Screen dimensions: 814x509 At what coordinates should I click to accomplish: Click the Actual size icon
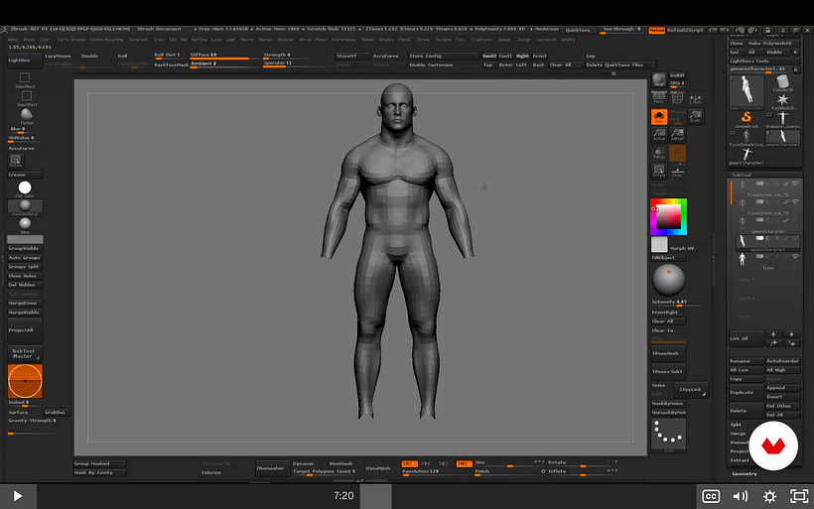pos(659,135)
